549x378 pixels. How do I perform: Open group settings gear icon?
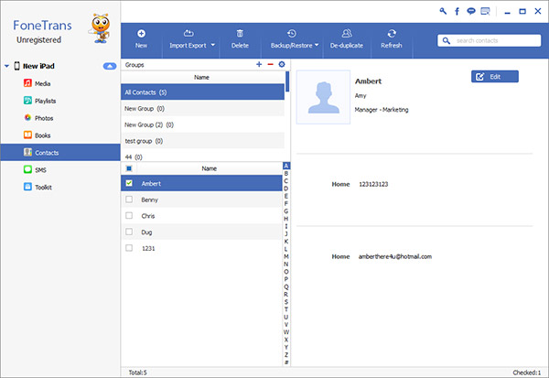[282, 64]
